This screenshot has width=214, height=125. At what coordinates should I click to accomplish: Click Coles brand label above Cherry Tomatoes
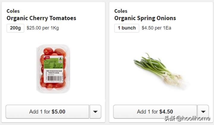pos(13,11)
